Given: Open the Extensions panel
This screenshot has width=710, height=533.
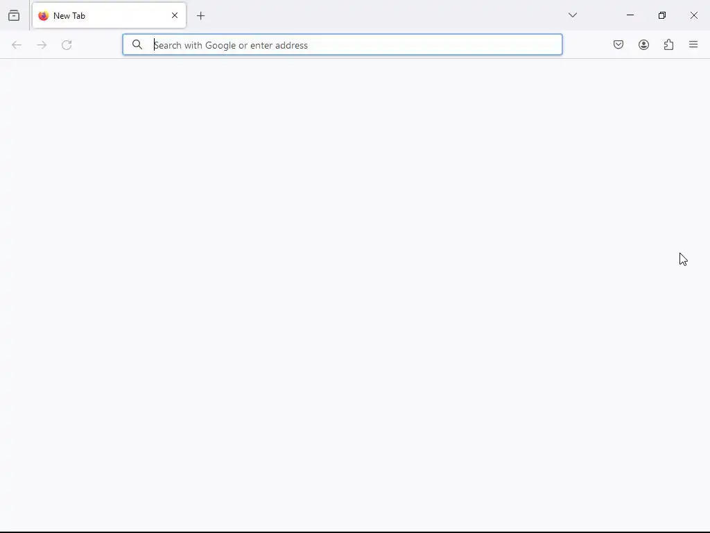Looking at the screenshot, I should pyautogui.click(x=669, y=44).
